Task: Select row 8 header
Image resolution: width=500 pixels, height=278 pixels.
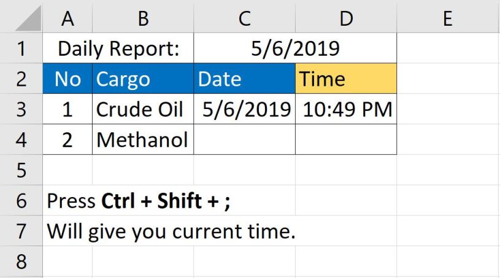Action: tap(21, 261)
